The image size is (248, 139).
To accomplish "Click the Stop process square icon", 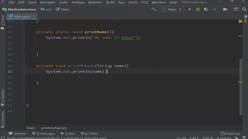I will [x=214, y=9].
